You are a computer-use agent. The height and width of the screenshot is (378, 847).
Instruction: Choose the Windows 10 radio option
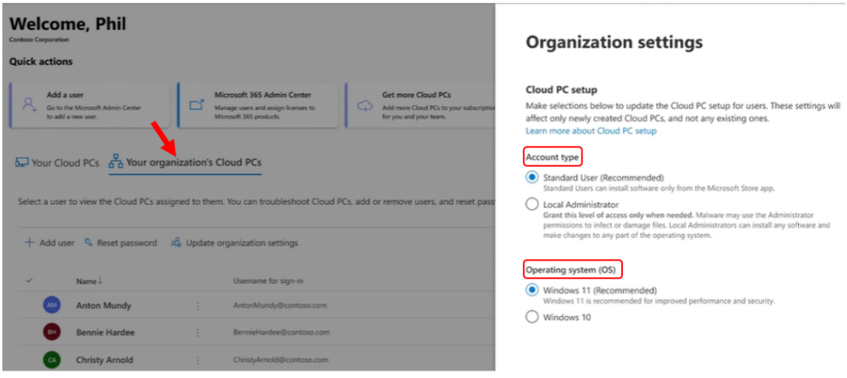[x=532, y=317]
